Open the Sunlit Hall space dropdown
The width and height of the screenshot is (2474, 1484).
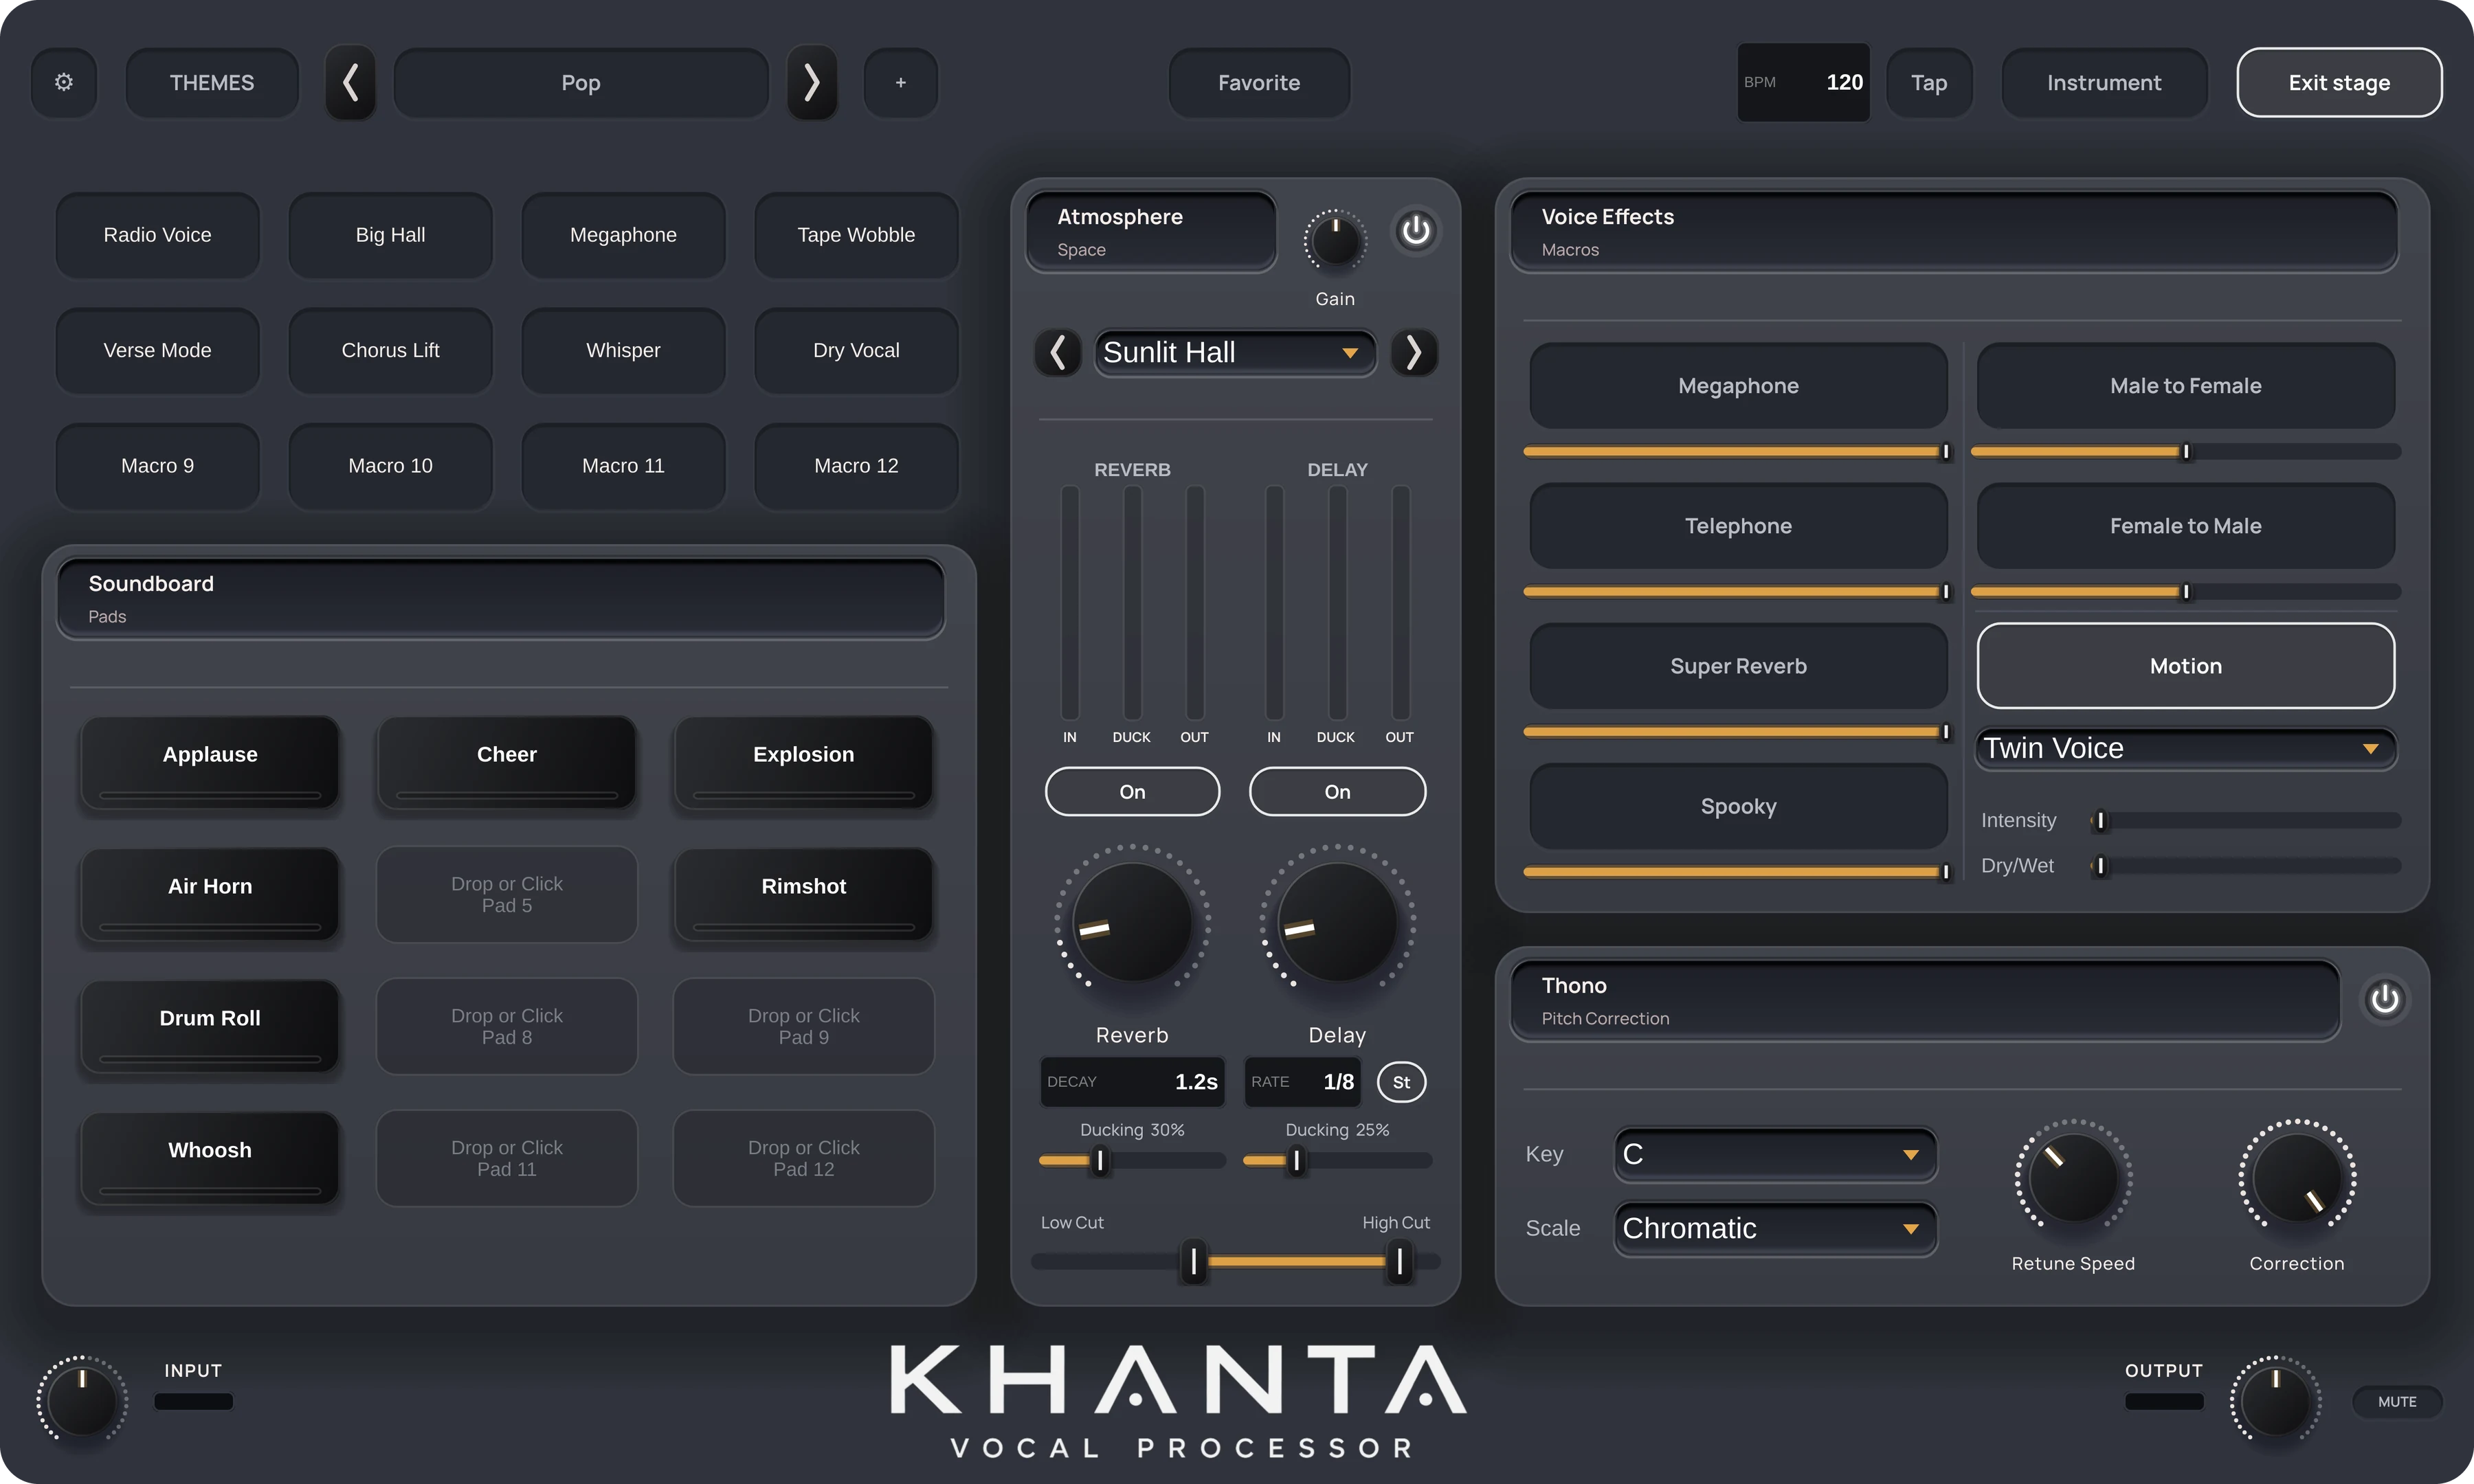tap(1235, 352)
